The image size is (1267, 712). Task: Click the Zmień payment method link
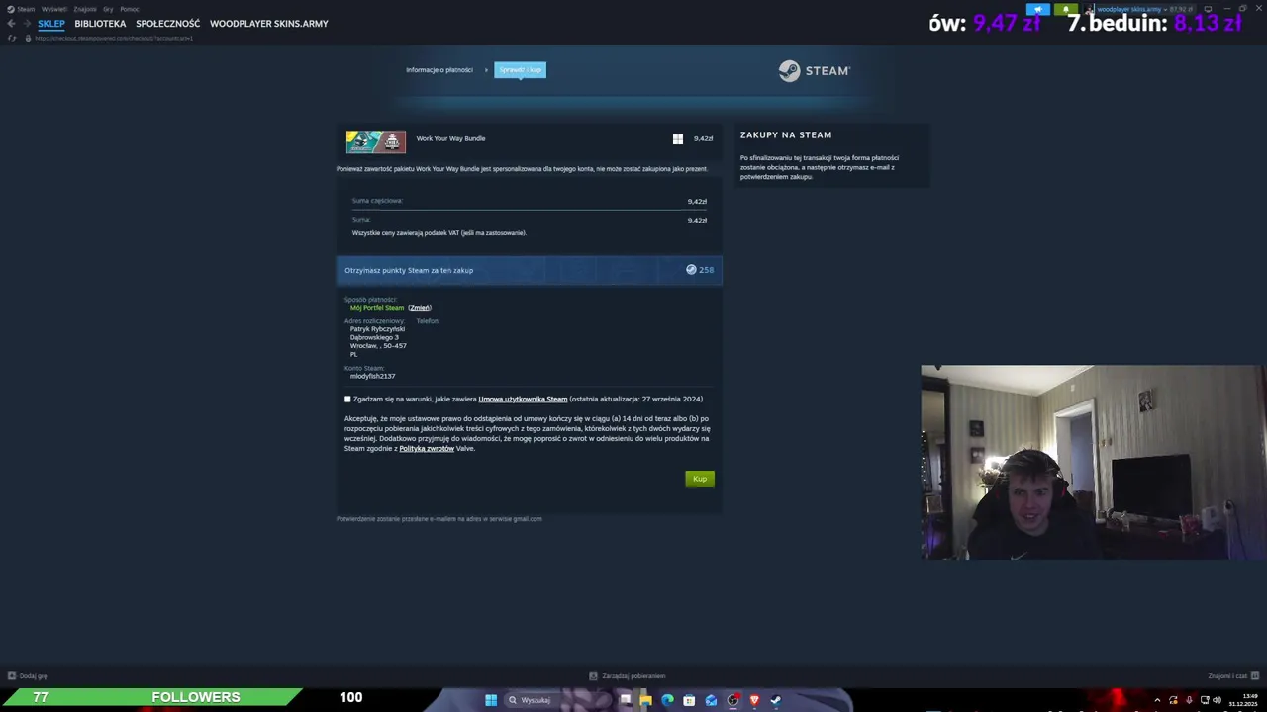[420, 308]
